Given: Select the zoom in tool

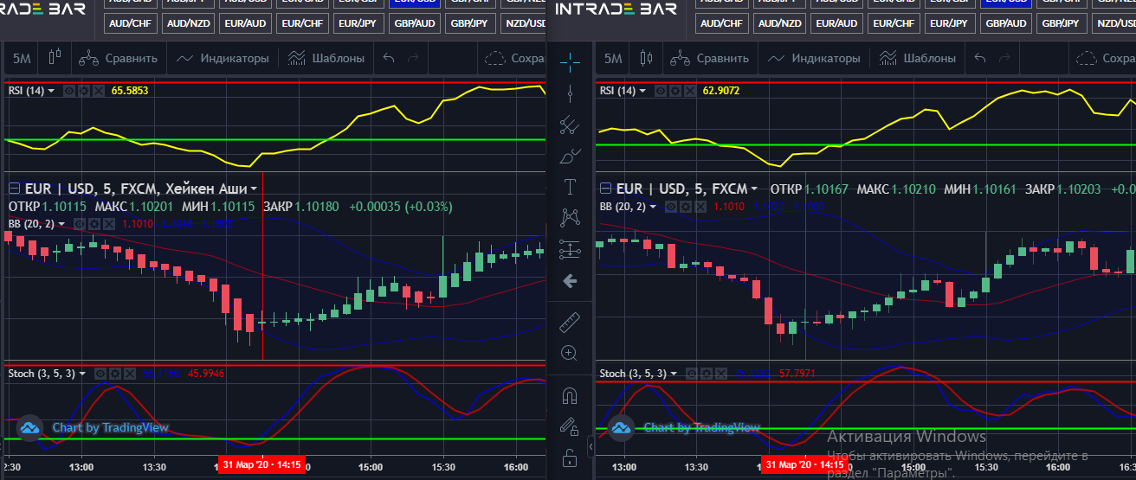Looking at the screenshot, I should tap(570, 353).
